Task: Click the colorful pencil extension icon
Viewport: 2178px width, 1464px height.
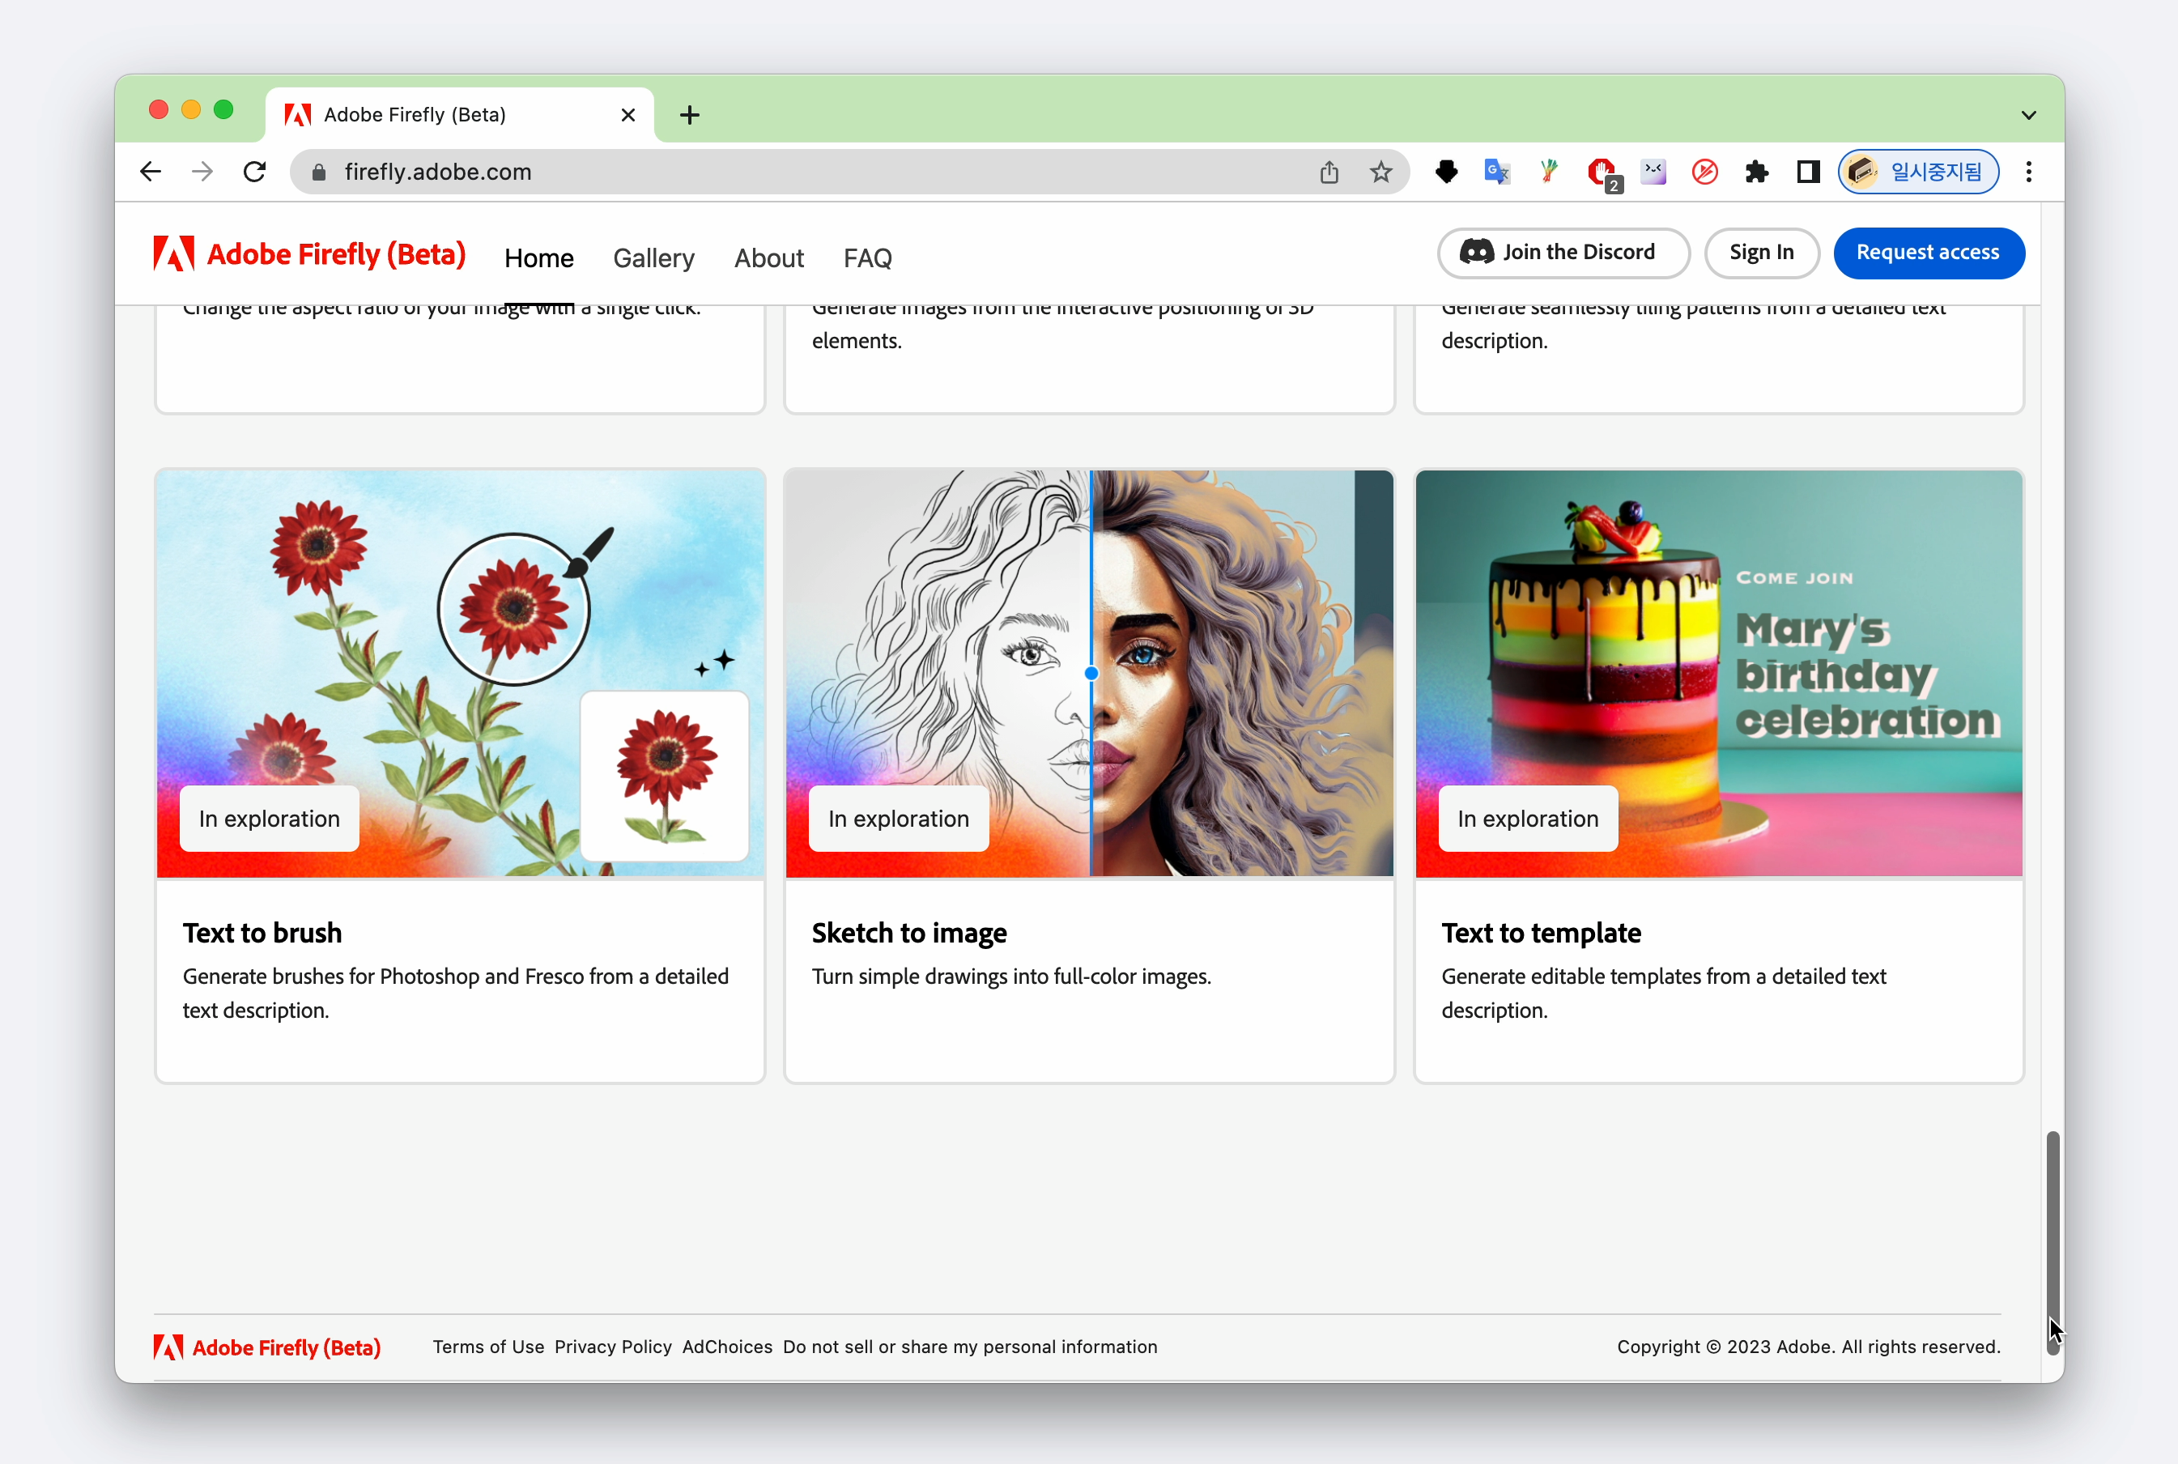Action: pos(1550,172)
